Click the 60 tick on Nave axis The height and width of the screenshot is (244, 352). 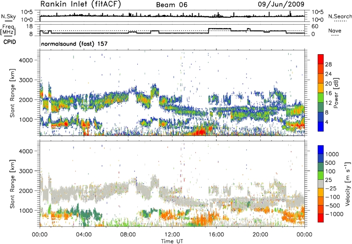(x=315, y=26)
